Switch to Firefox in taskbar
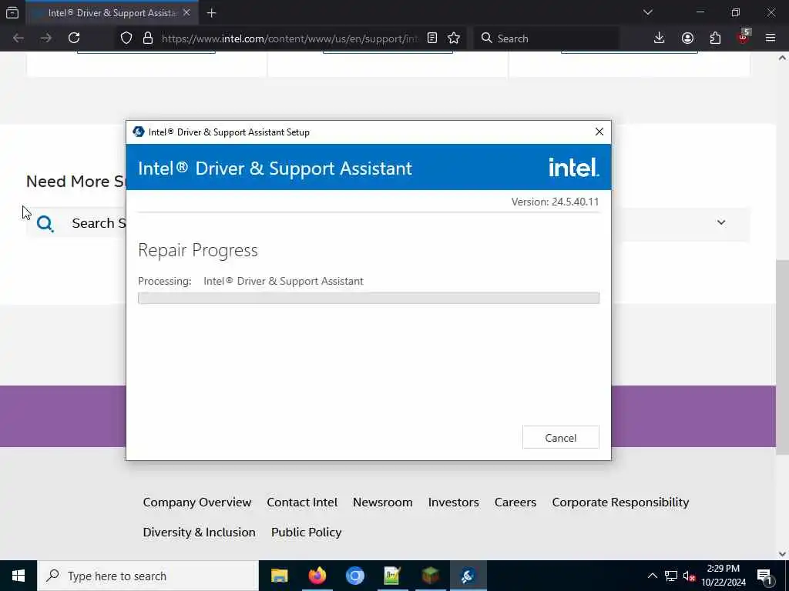The width and height of the screenshot is (789, 591). click(317, 576)
